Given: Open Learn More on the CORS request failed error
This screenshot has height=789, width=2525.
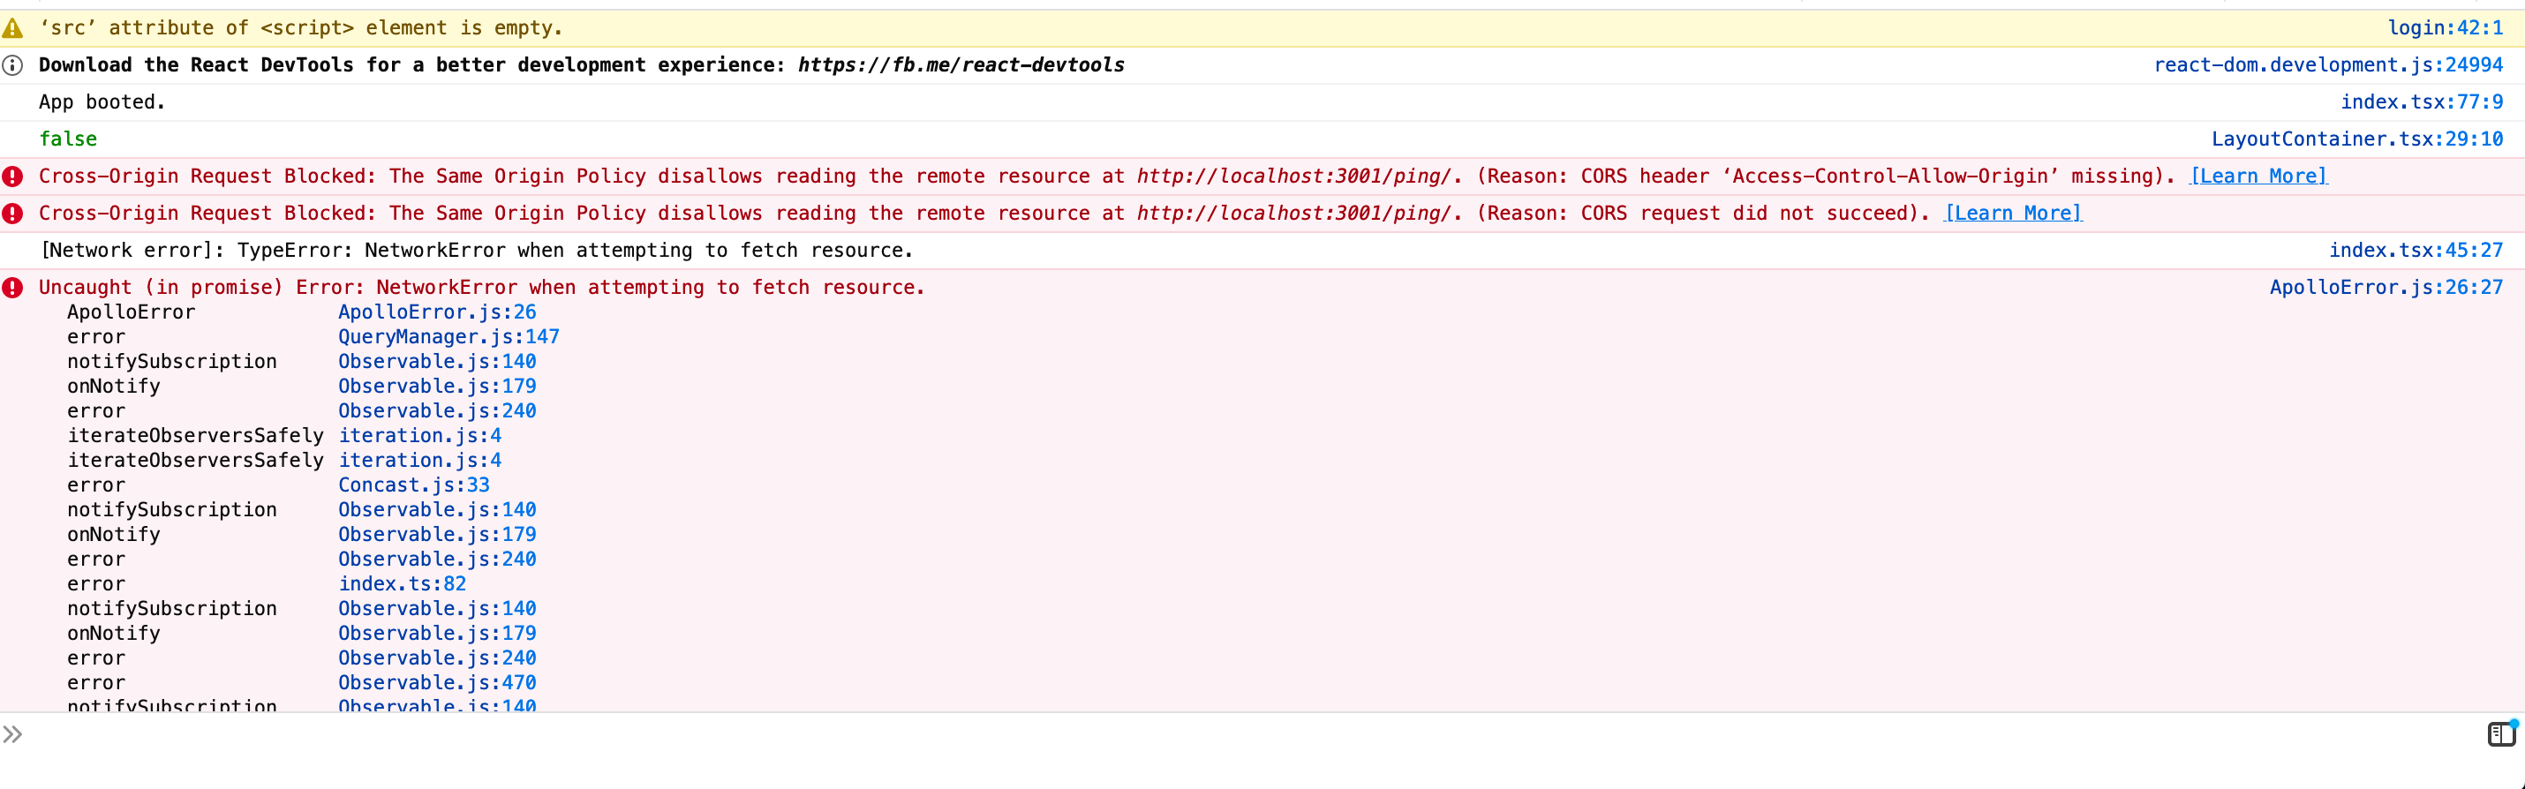Looking at the screenshot, I should tap(2013, 213).
